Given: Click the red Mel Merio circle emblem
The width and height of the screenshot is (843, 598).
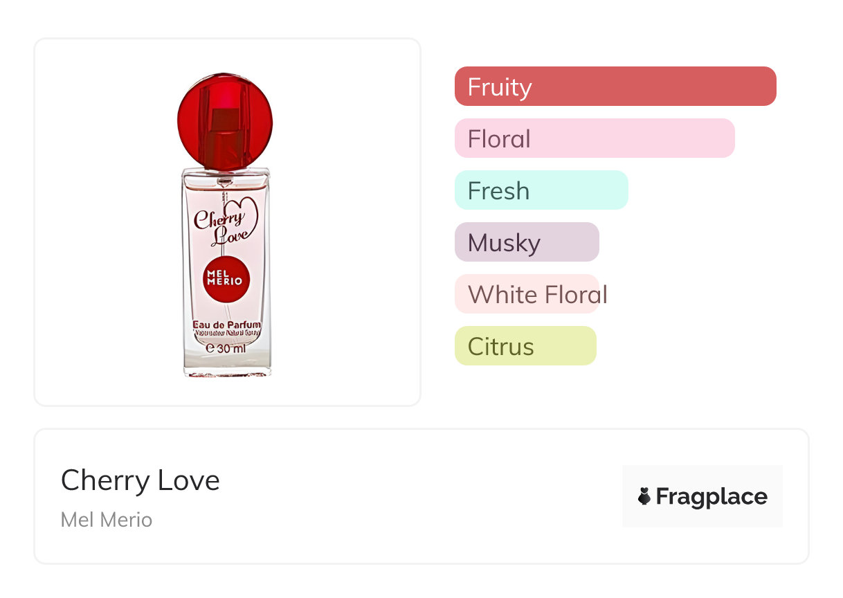Looking at the screenshot, I should [225, 278].
